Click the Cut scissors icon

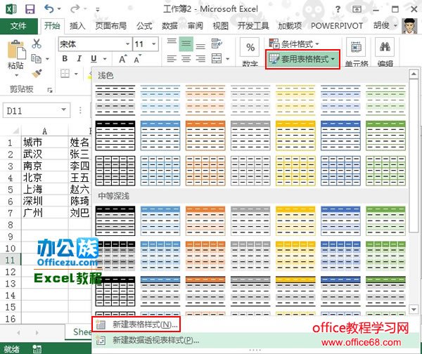[x=37, y=44]
